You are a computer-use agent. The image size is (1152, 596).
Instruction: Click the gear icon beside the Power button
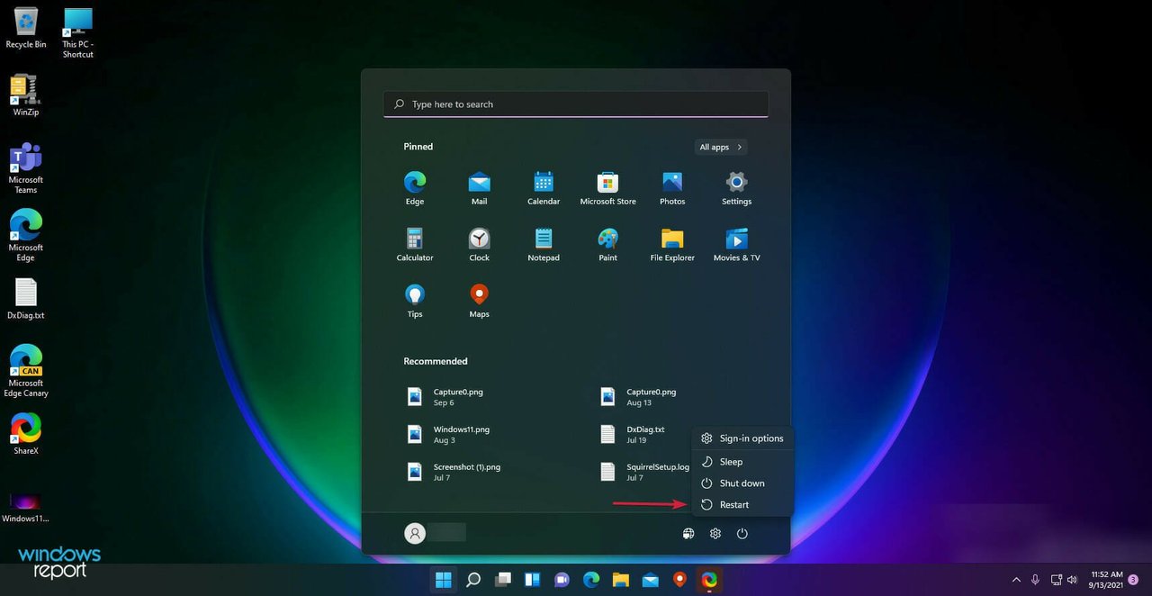[x=715, y=534]
